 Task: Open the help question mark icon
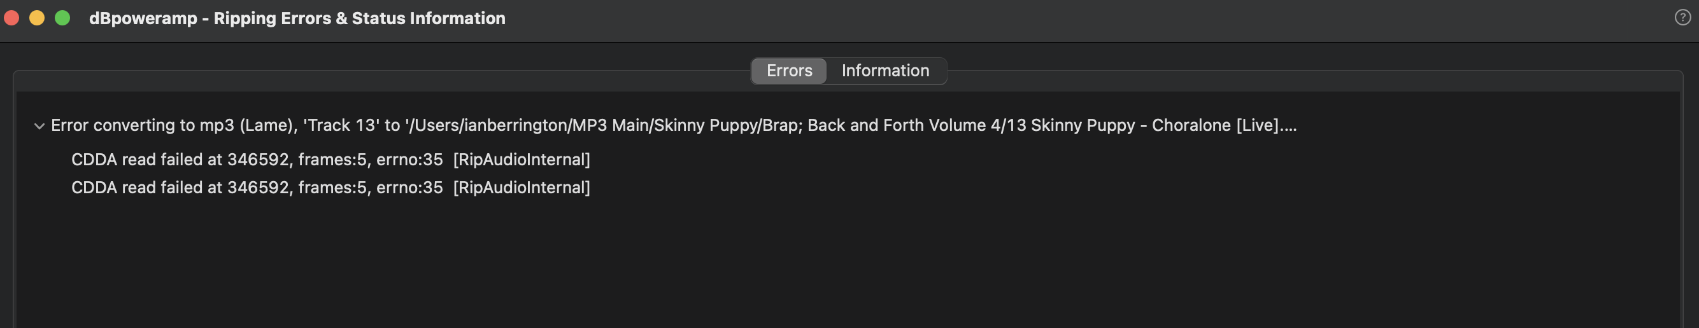(x=1682, y=18)
